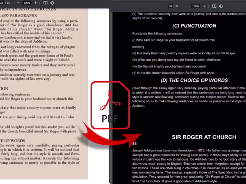
Task: Zoom in using the right viewer plus icon
Action: pyautogui.click(x=204, y=6)
